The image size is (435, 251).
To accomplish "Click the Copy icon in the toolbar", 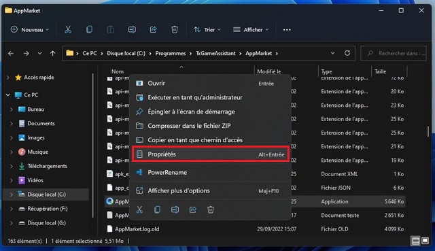I will point(89,30).
